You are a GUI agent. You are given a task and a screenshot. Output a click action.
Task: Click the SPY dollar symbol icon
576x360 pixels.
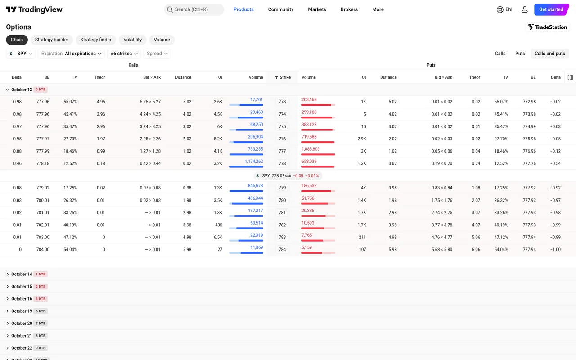[11, 54]
